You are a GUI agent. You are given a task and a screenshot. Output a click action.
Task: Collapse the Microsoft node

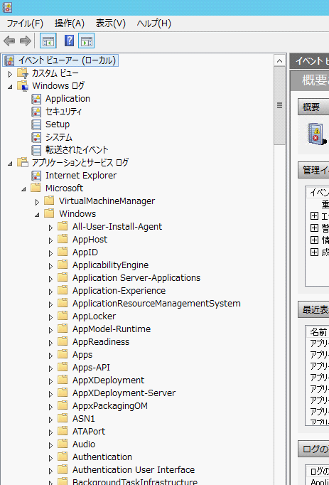24,189
